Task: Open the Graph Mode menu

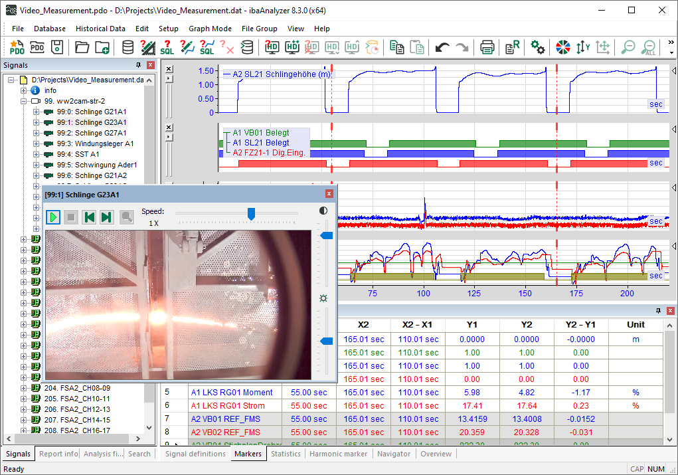Action: click(210, 29)
